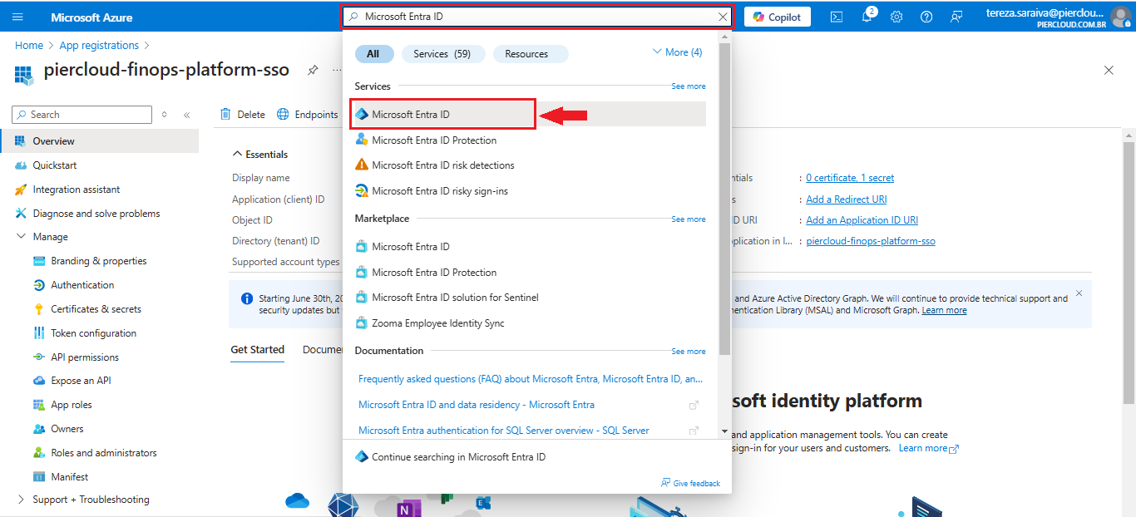Collapse the Manage section in the sidebar
The image size is (1136, 517).
(x=22, y=237)
